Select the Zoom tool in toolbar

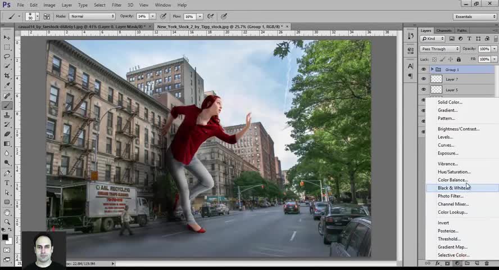(x=7, y=222)
